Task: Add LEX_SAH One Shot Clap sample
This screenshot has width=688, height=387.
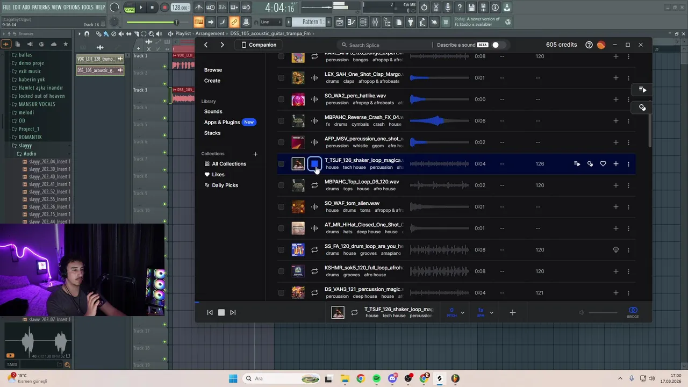Action: pos(616,78)
